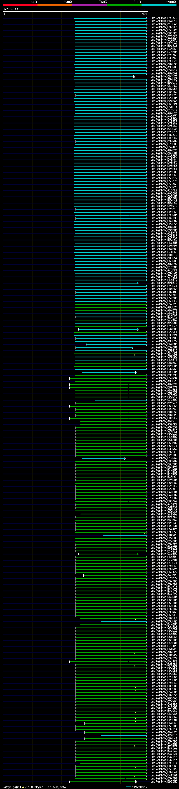Screen dimensions: 179x789
Task: Open green hit UniRef100_C5YTY5
Action: [164, 305]
